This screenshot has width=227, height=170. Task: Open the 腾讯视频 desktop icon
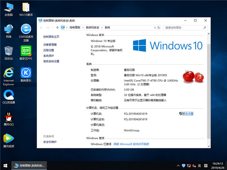tap(9, 141)
